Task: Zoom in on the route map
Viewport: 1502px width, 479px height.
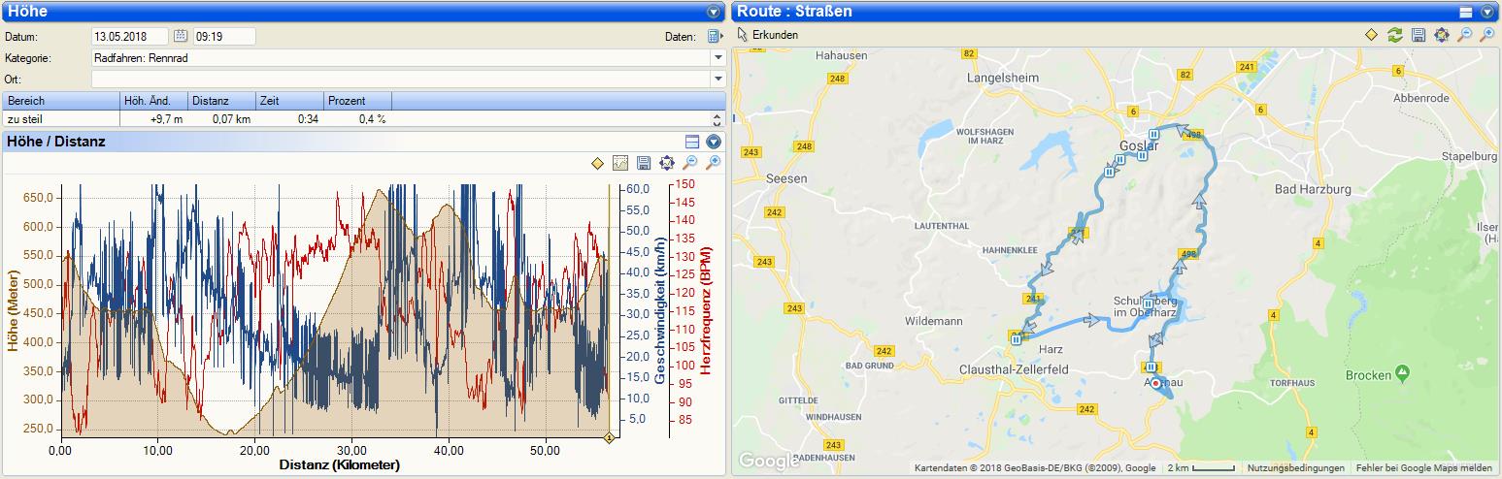Action: pyautogui.click(x=1486, y=35)
